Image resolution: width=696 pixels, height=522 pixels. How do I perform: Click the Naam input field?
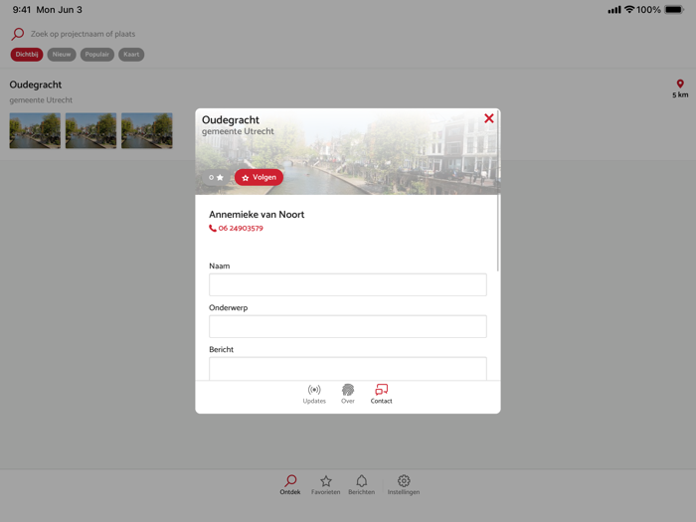click(x=348, y=284)
